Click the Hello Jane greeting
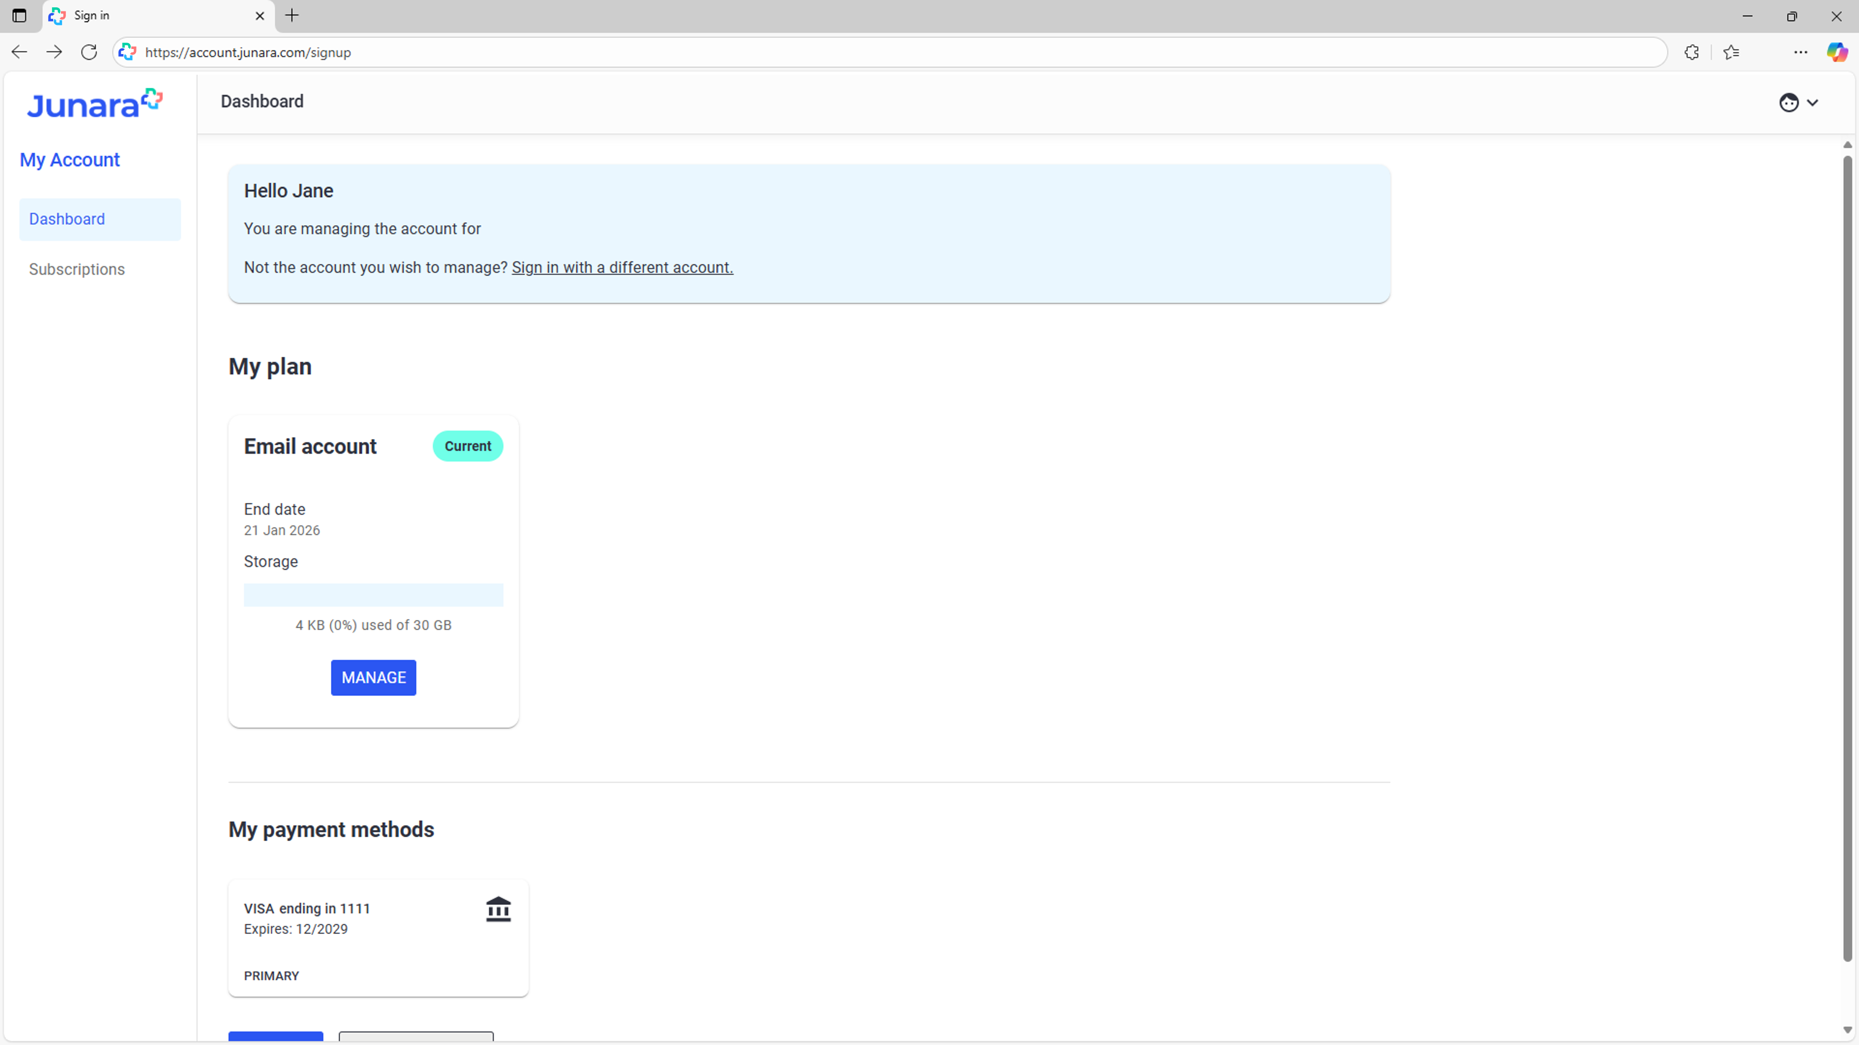 (289, 190)
